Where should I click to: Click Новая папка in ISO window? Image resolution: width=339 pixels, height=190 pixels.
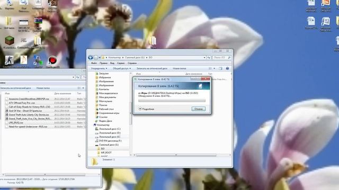click(180, 69)
